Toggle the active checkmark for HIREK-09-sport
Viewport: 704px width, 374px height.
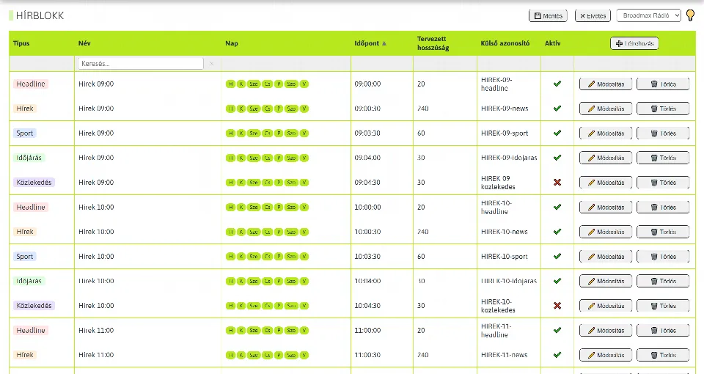(x=557, y=133)
